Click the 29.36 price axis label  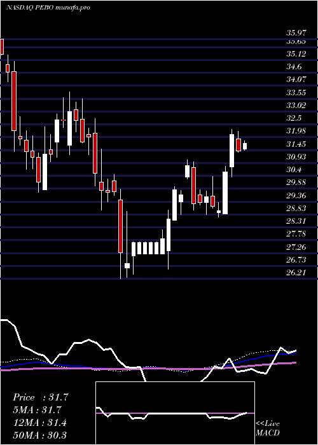coord(296,196)
